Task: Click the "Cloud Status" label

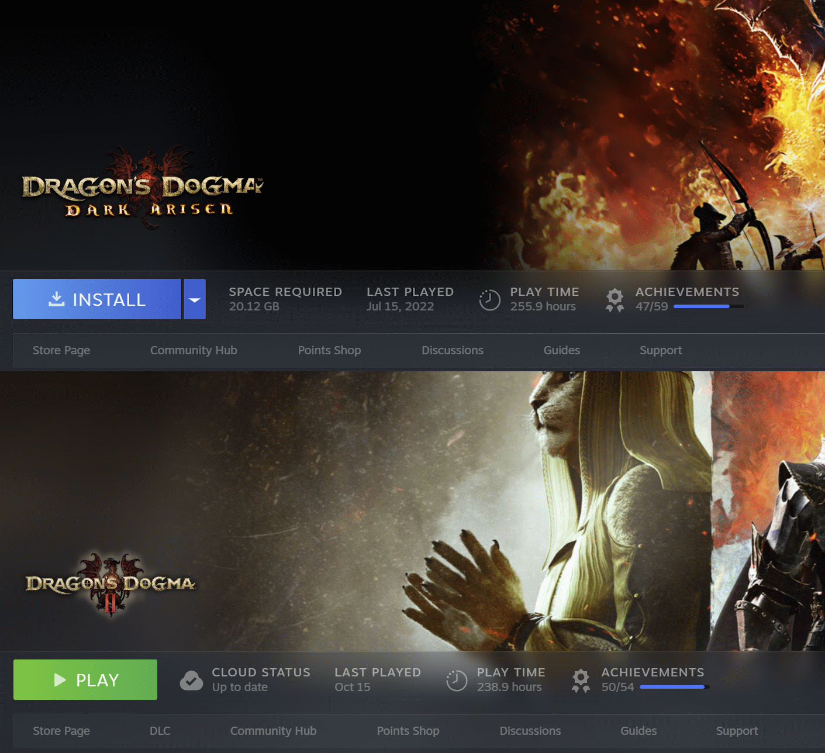Action: (261, 672)
